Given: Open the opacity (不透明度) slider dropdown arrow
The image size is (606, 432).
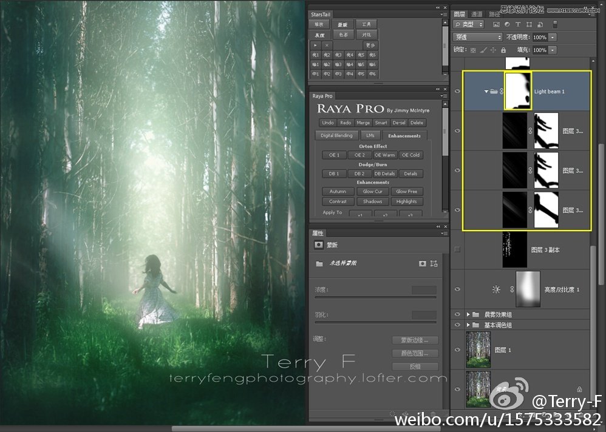Looking at the screenshot, I should (x=553, y=37).
